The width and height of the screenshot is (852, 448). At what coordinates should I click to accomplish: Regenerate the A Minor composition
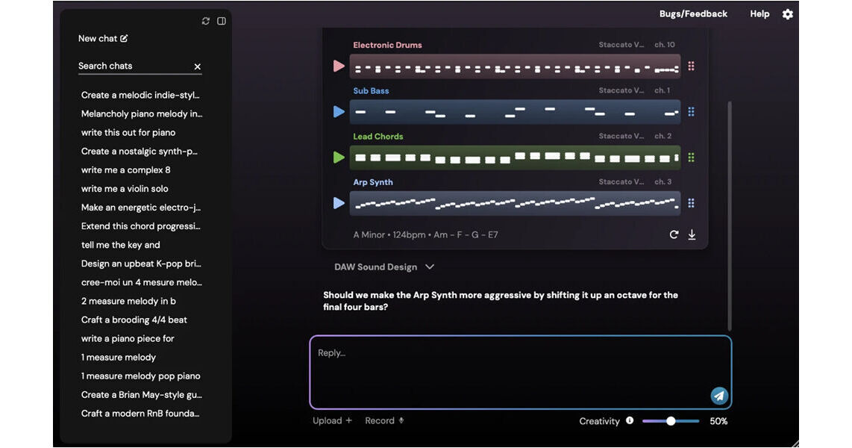[674, 234]
